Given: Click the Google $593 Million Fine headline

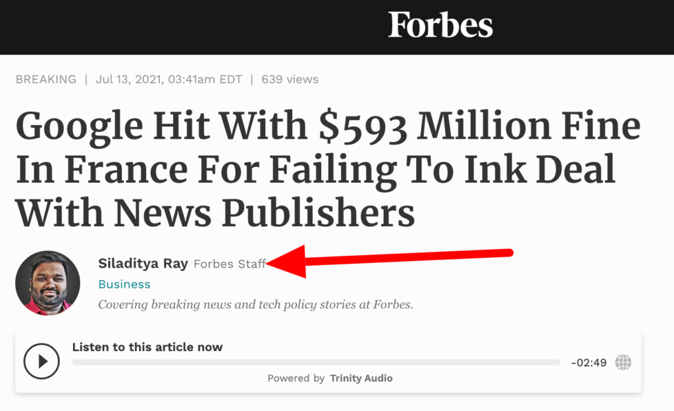Looking at the screenshot, I should [x=328, y=168].
